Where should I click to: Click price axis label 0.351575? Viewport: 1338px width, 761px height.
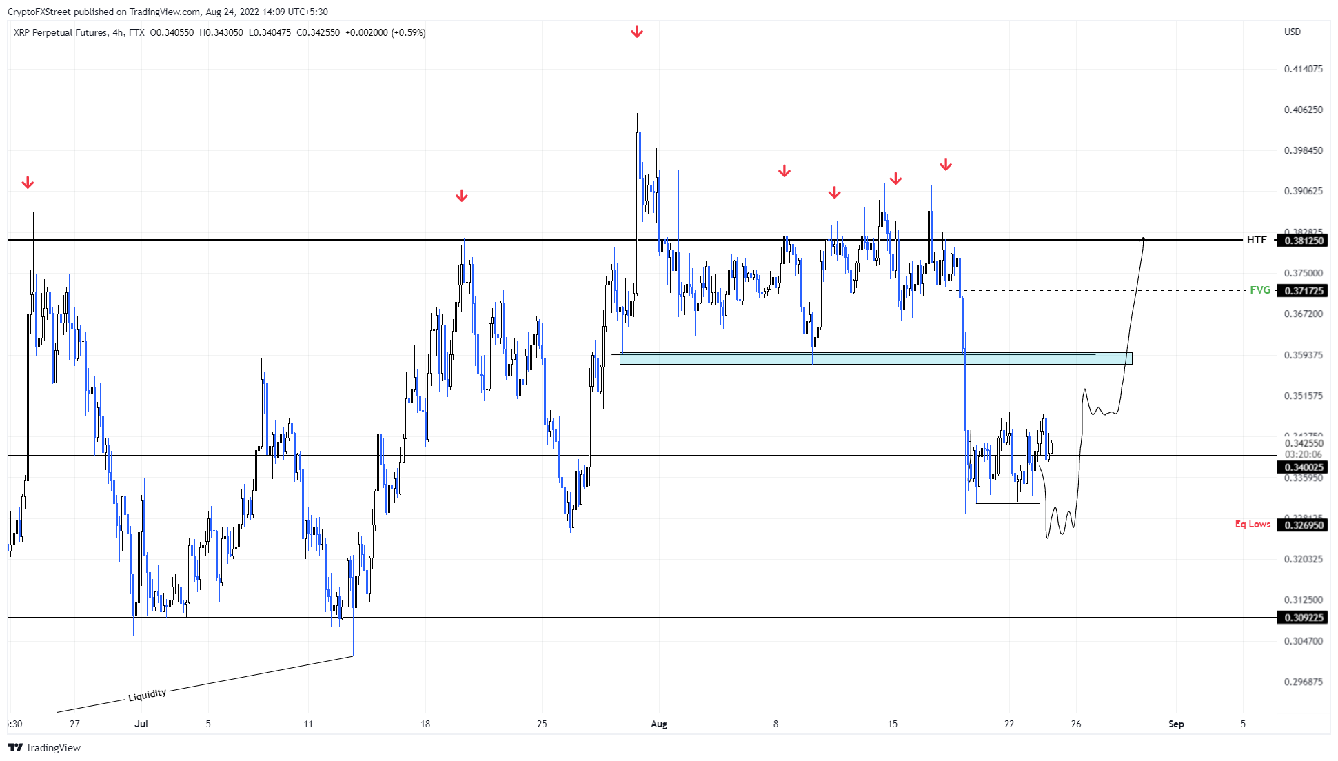(1303, 396)
